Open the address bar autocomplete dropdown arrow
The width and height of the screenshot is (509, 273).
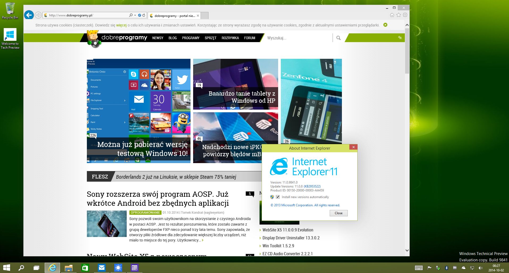(135, 15)
